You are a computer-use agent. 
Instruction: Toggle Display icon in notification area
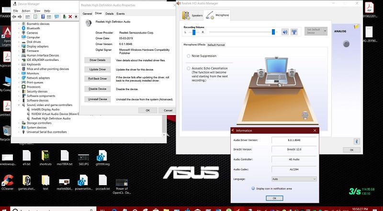pyautogui.click(x=253, y=188)
